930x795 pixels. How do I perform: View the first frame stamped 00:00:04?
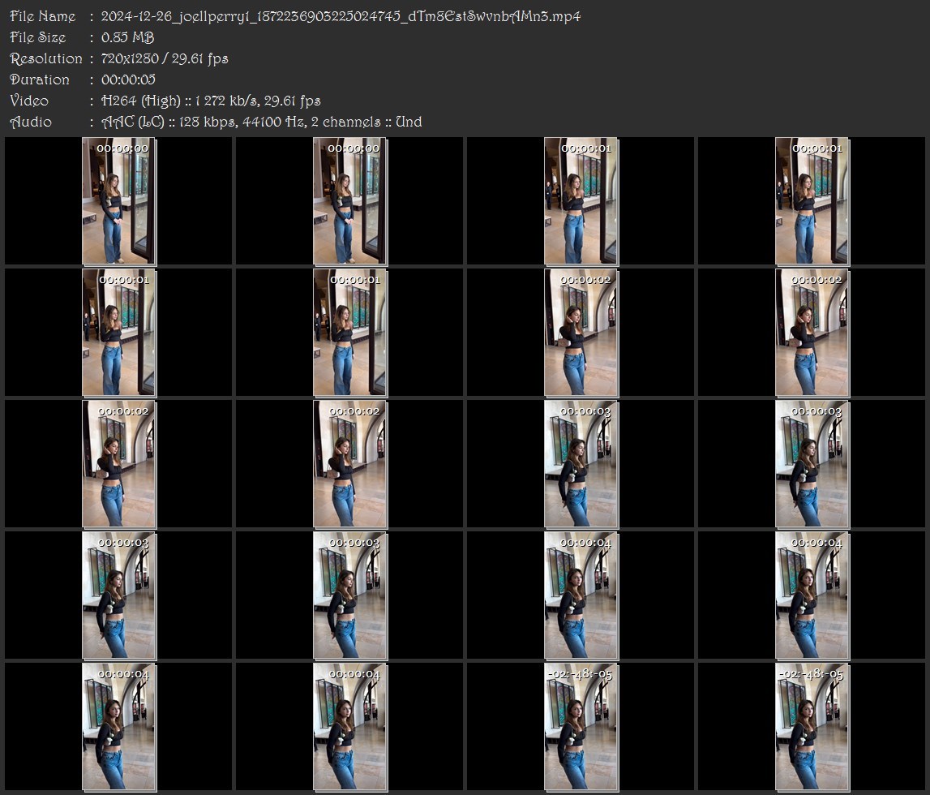click(x=581, y=595)
